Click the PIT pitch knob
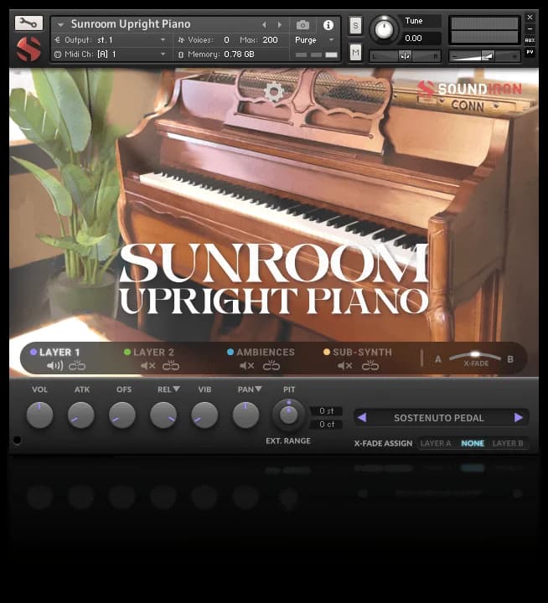548x603 pixels. [288, 415]
